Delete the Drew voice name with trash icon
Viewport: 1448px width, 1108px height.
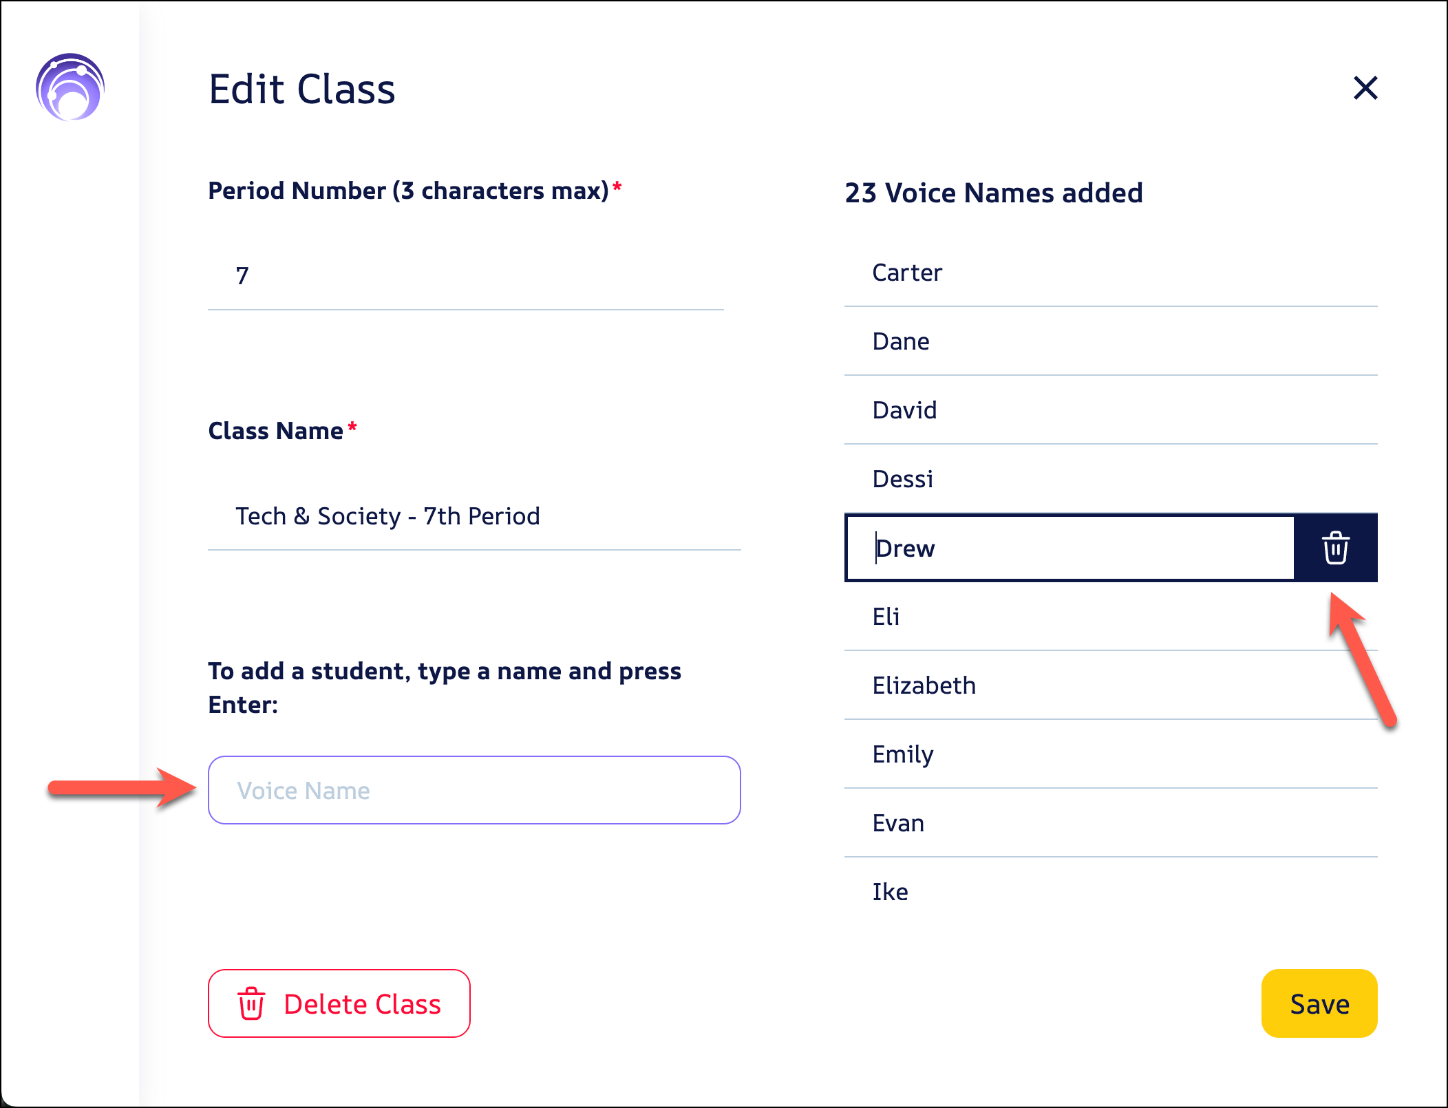pos(1335,548)
